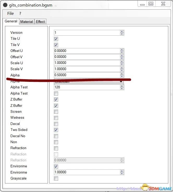Screen dimensions: 173x192
Task: Decrease the Offset U spinner value
Action: pyautogui.click(x=122, y=52)
